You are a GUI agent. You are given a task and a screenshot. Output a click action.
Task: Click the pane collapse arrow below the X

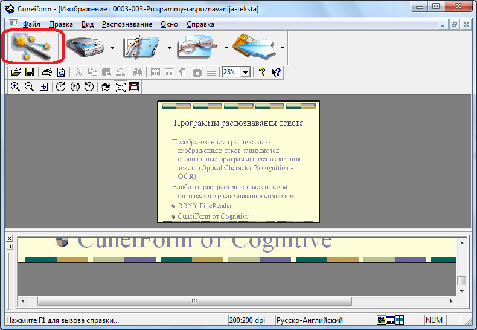pyautogui.click(x=10, y=247)
